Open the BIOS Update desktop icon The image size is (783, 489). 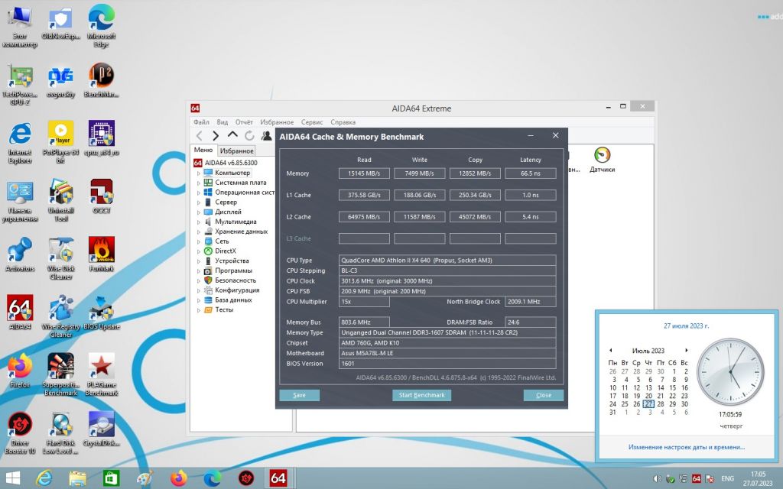[x=102, y=312]
